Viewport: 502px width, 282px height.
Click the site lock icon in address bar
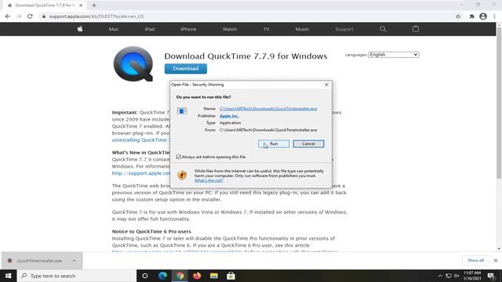tap(44, 16)
